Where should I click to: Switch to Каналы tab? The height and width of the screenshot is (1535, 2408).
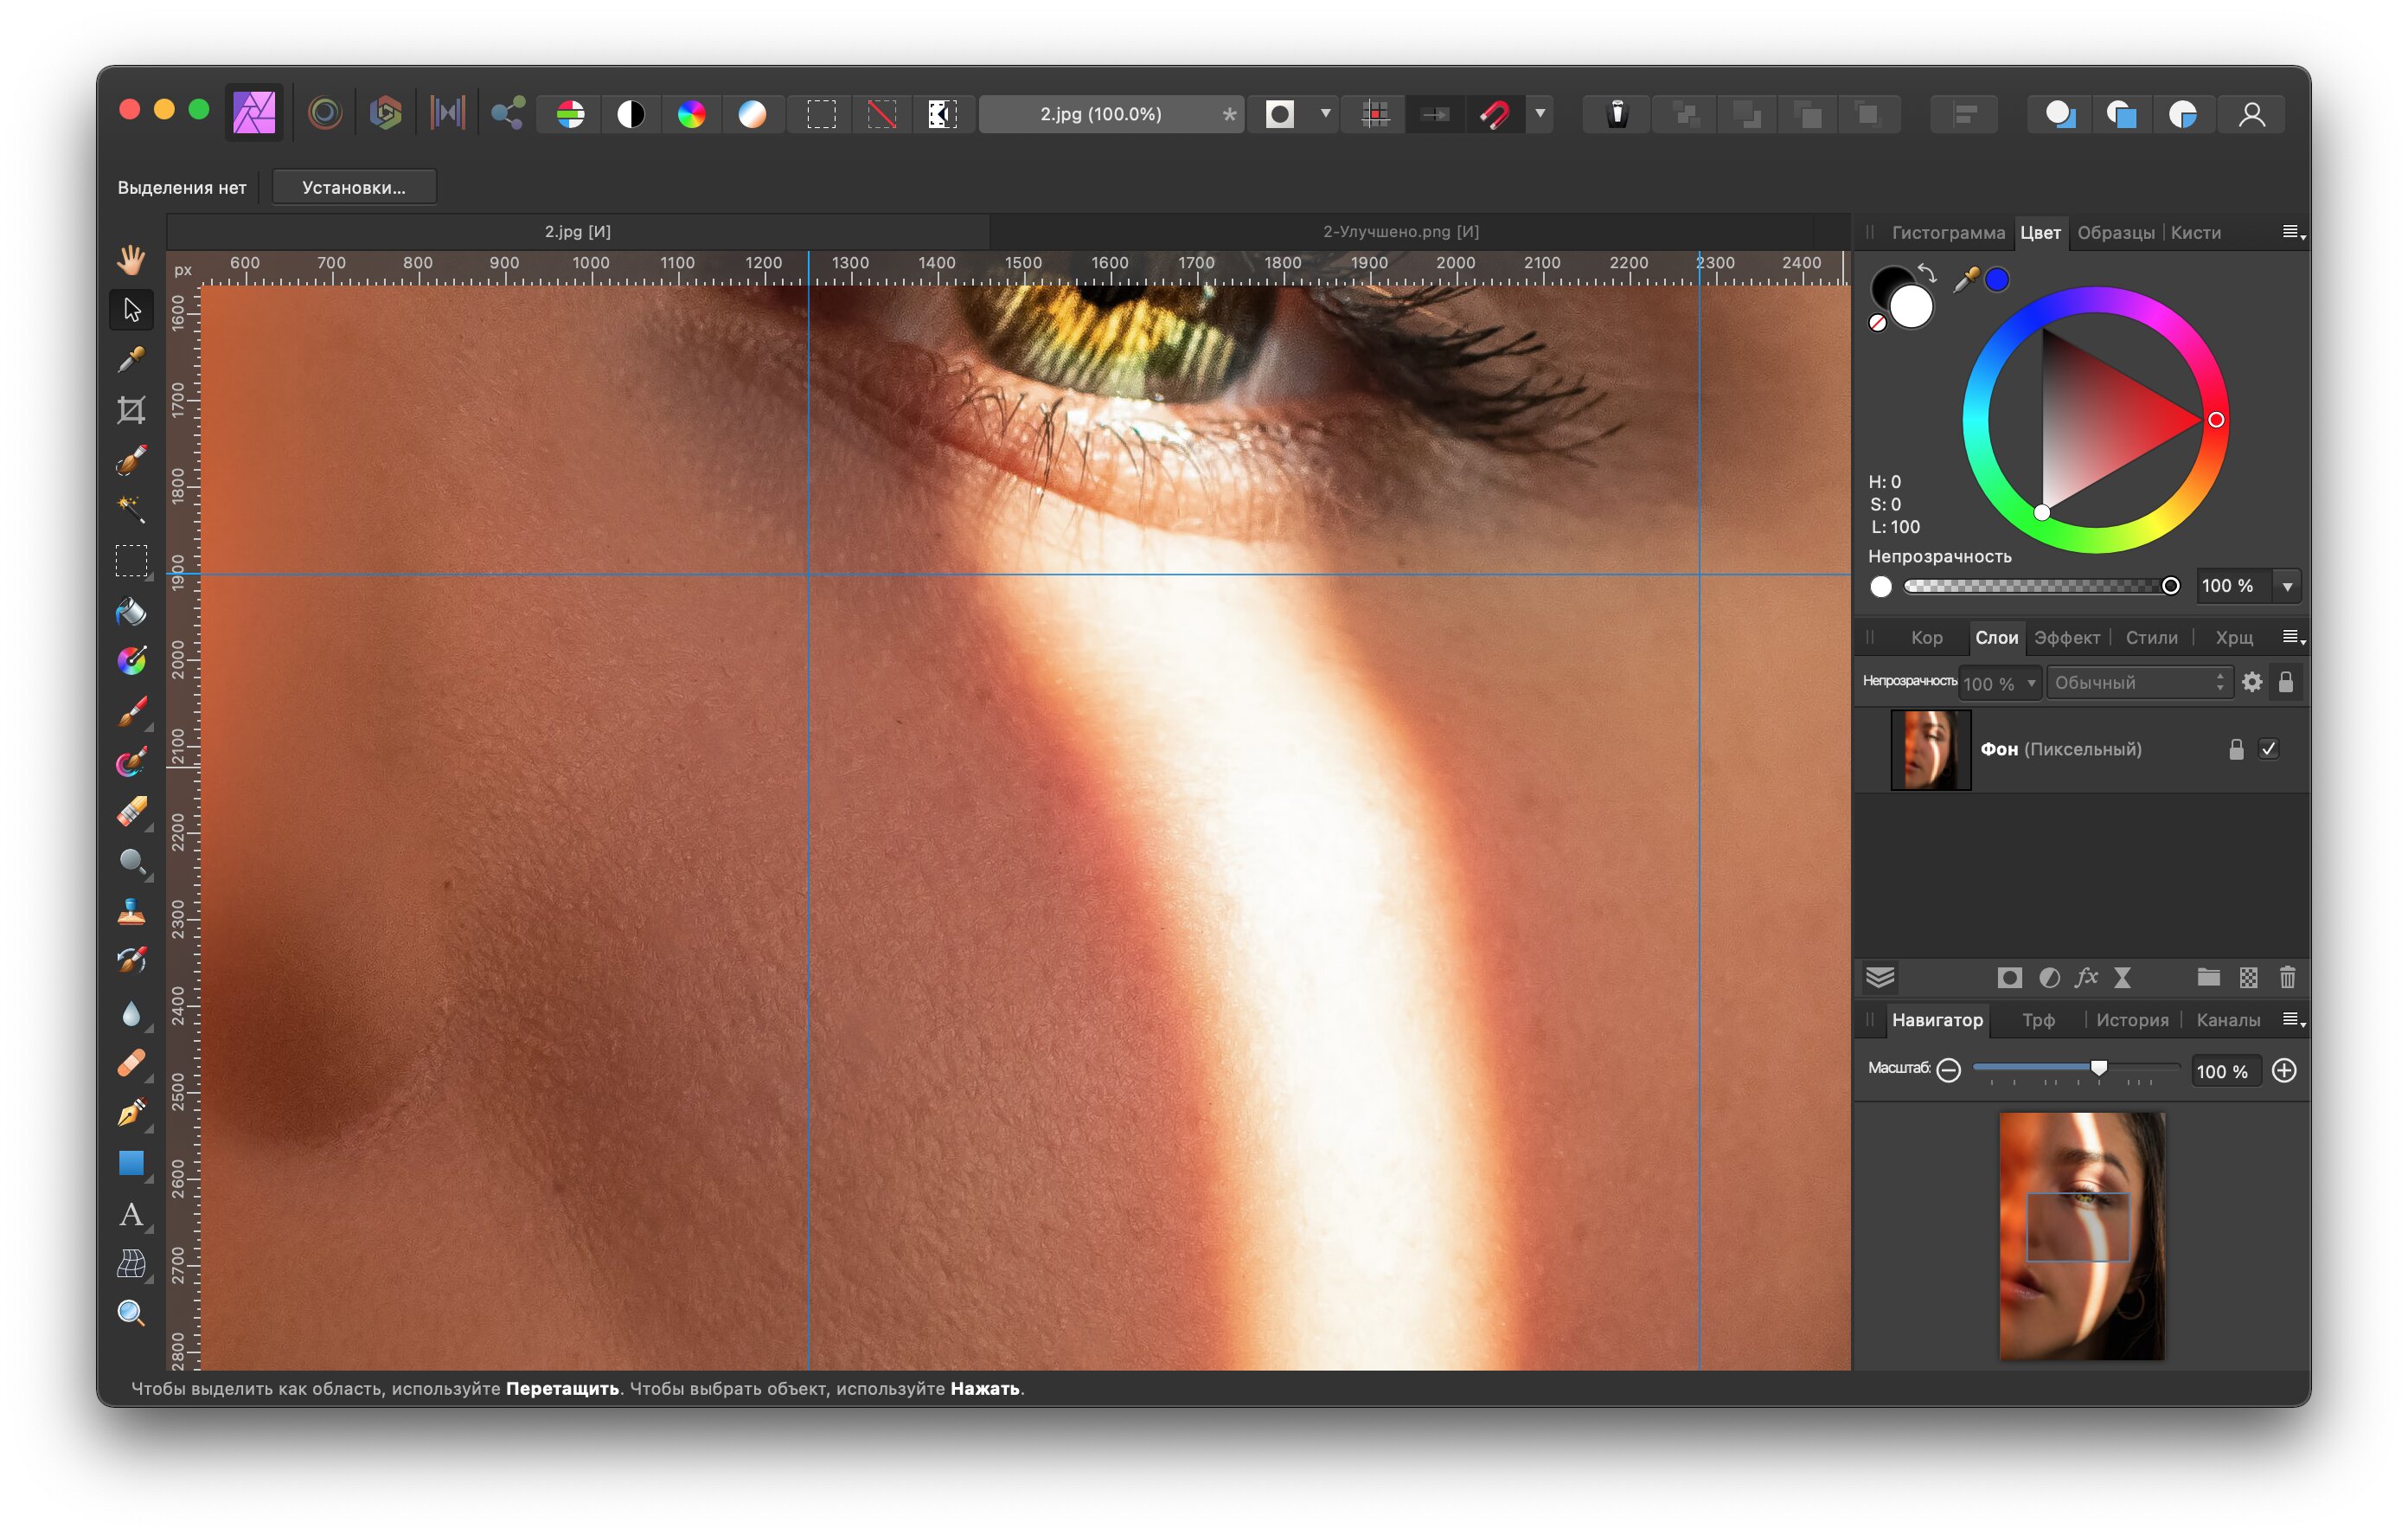pos(2227,1019)
